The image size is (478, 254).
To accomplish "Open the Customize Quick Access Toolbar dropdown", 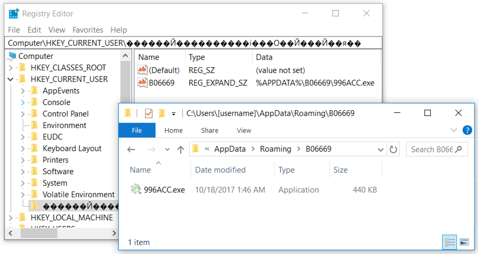I will (173, 114).
